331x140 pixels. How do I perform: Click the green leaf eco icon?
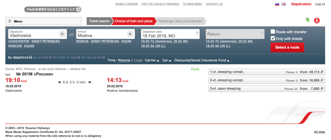coord(308,20)
